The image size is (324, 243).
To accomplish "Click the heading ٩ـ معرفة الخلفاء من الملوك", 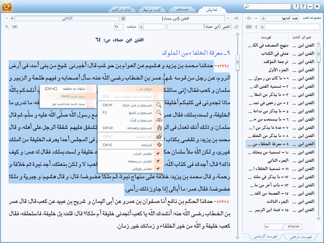I will [196, 53].
